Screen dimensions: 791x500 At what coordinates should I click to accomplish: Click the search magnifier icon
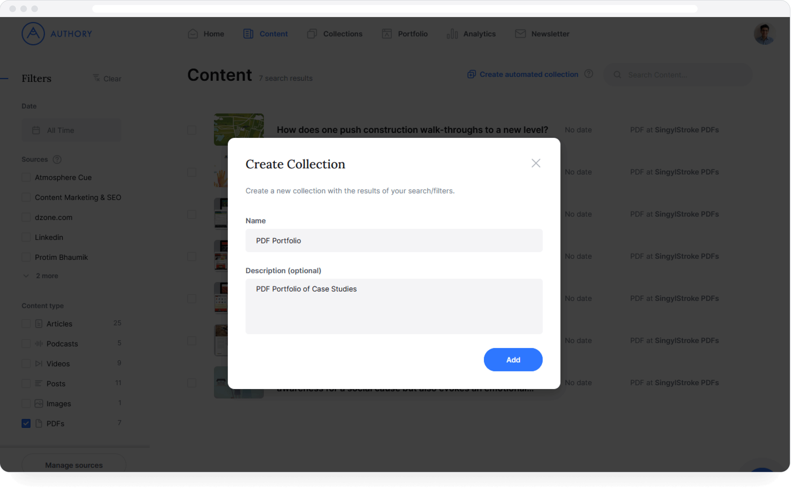(617, 75)
